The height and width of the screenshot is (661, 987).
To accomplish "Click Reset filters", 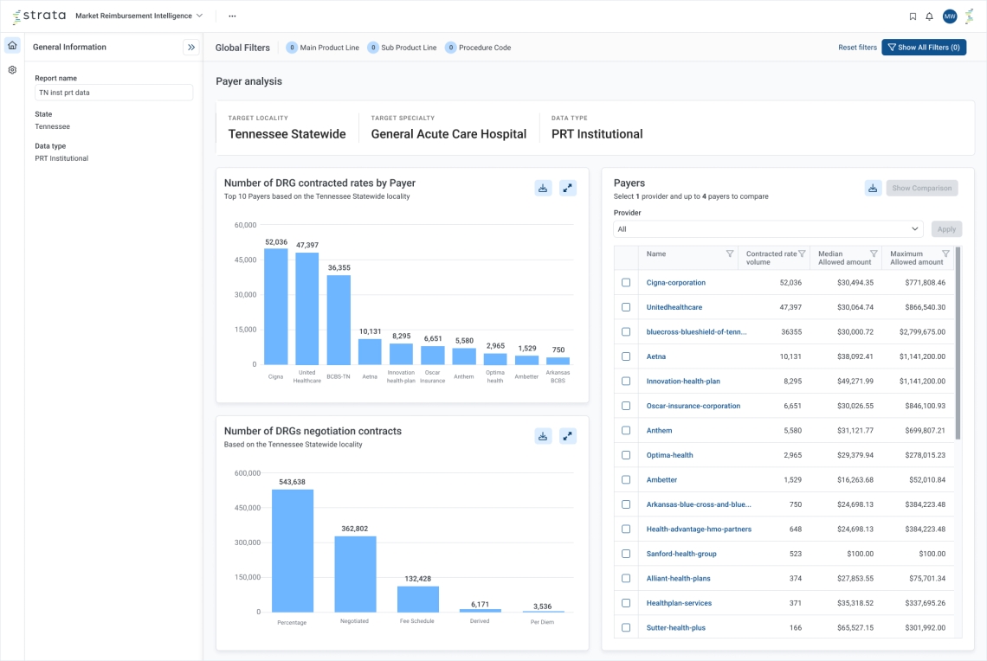I will [x=856, y=48].
